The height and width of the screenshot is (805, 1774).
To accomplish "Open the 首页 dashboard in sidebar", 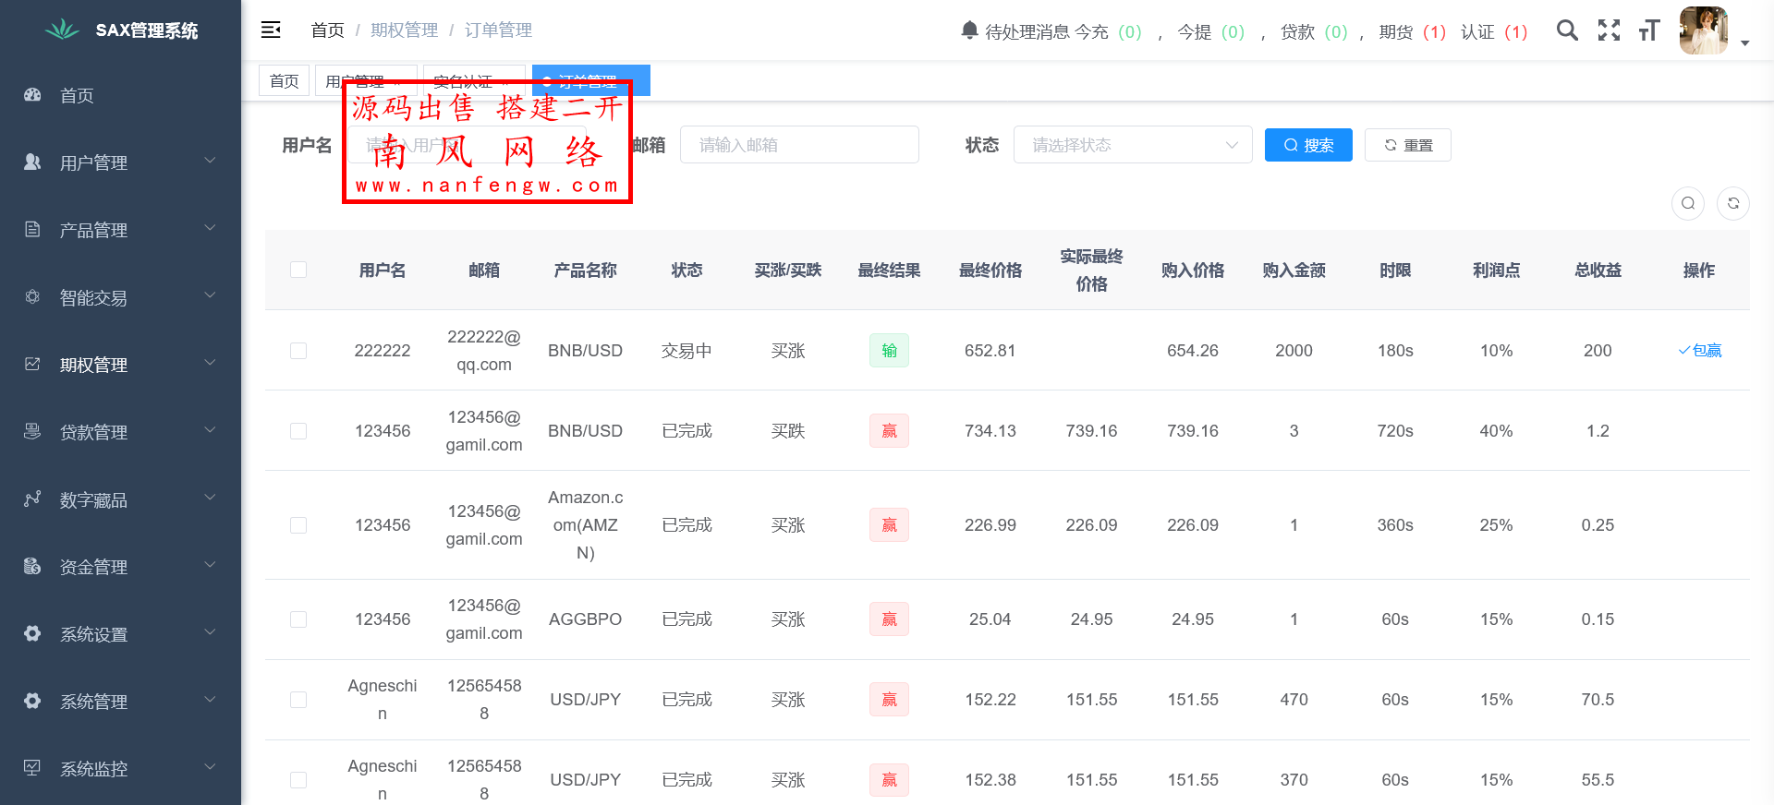I will click(77, 95).
